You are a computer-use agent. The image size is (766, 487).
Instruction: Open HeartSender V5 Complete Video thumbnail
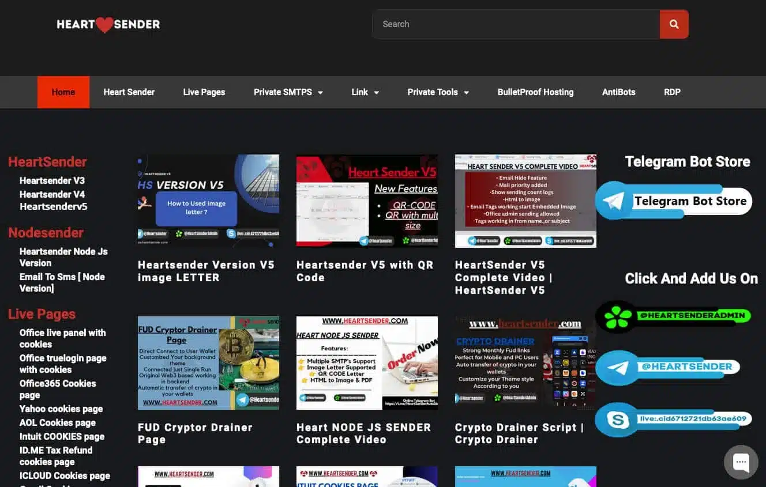pyautogui.click(x=525, y=201)
